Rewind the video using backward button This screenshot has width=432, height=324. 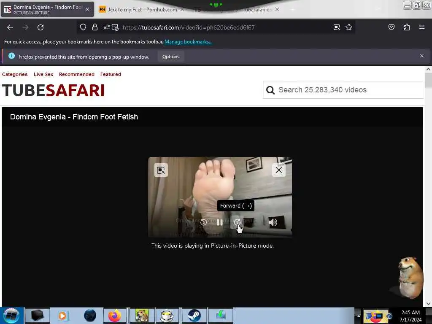[x=203, y=222]
